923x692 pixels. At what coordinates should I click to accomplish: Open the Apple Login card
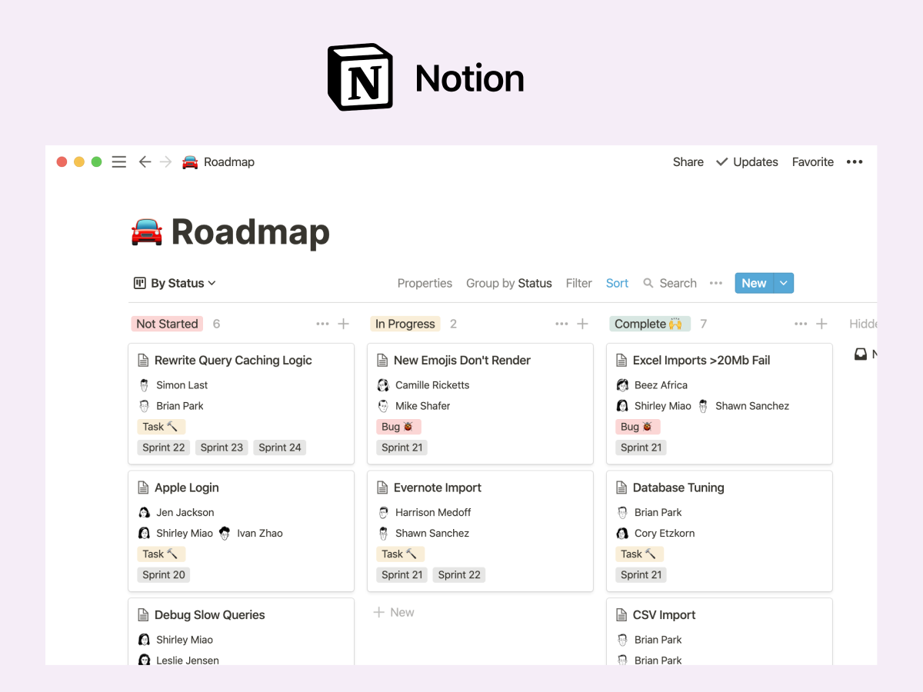[187, 488]
